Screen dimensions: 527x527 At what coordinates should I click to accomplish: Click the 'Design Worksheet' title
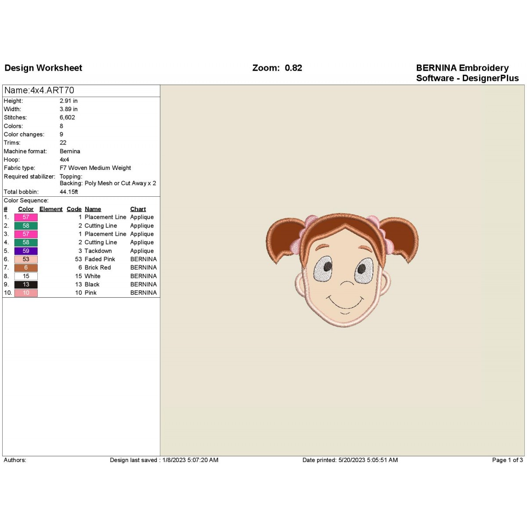[x=43, y=68]
